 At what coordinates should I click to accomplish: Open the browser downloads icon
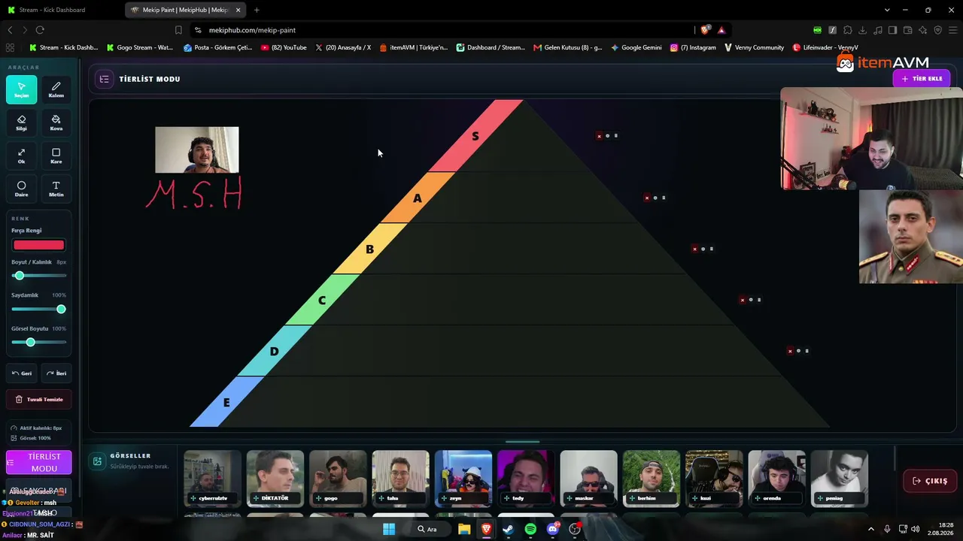(x=862, y=30)
